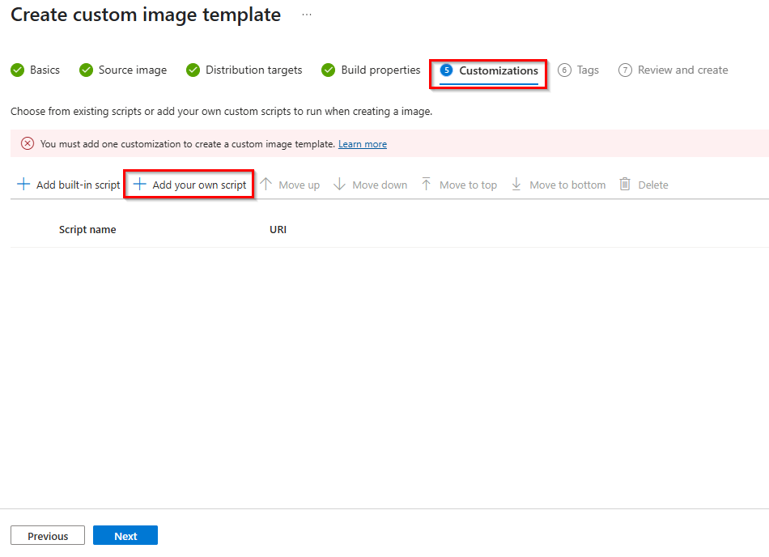Click the red error icon in the banner
This screenshot has height=557, width=769.
(x=27, y=143)
